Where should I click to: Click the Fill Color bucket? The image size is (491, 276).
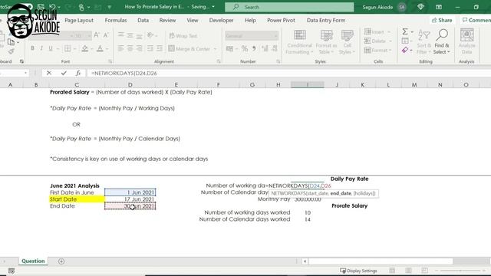(84, 48)
